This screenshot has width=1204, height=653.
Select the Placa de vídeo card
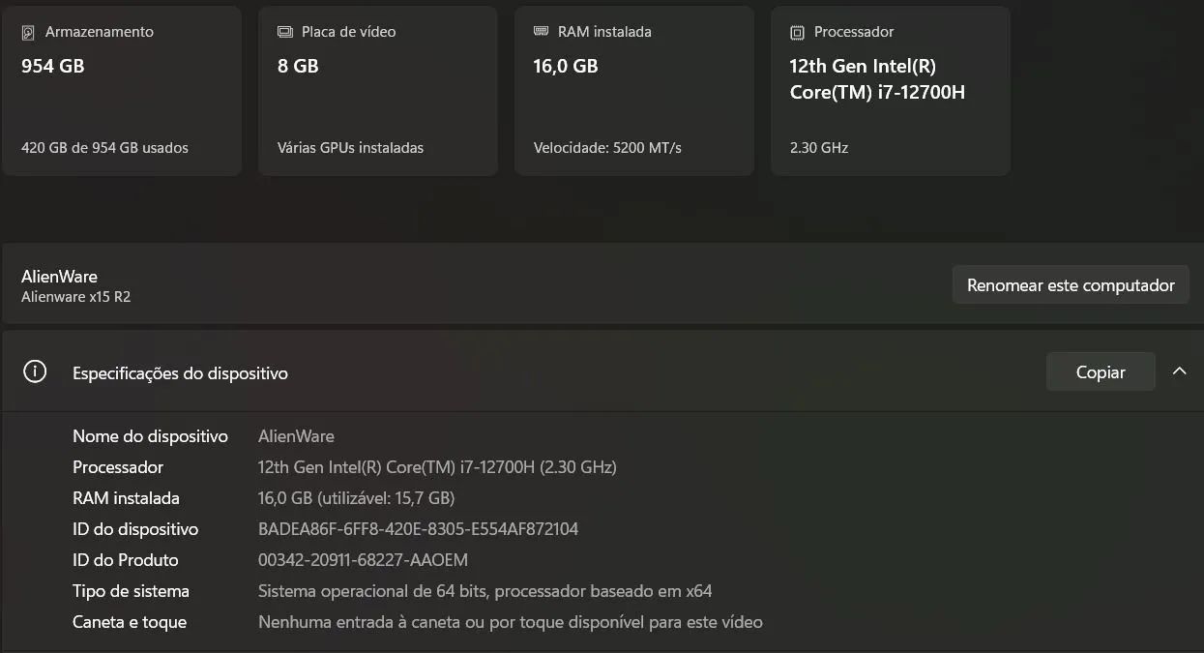coord(377,90)
